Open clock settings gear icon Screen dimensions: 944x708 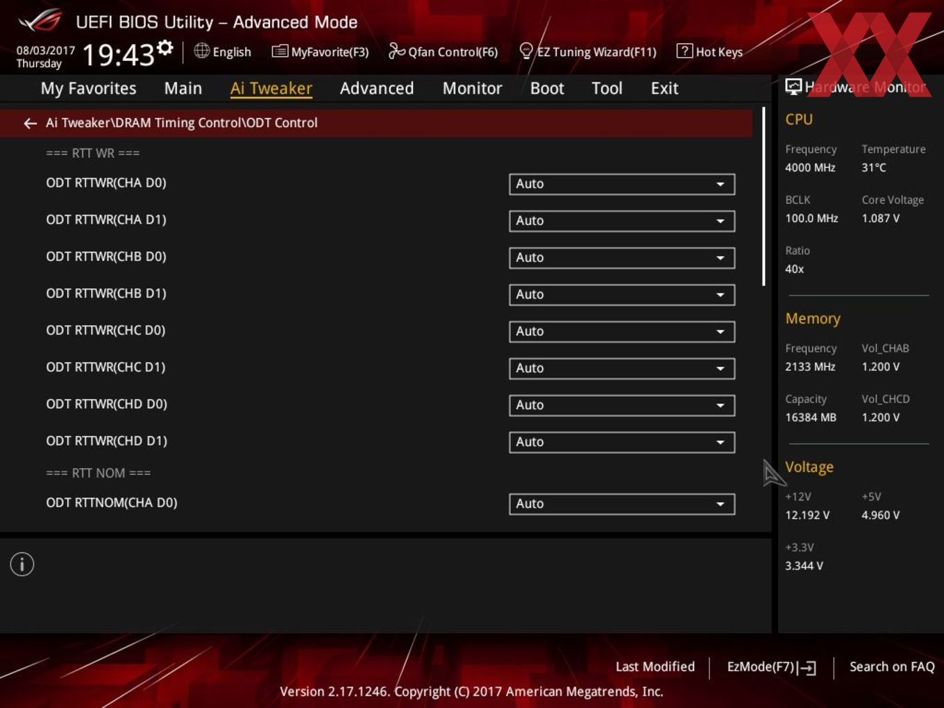click(165, 47)
